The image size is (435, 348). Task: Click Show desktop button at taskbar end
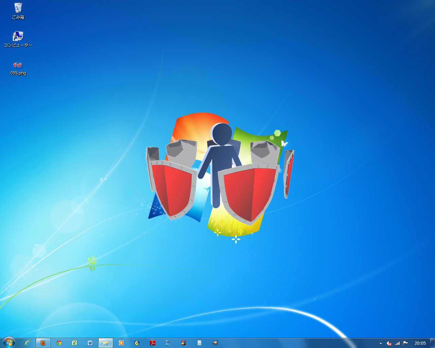point(432,343)
